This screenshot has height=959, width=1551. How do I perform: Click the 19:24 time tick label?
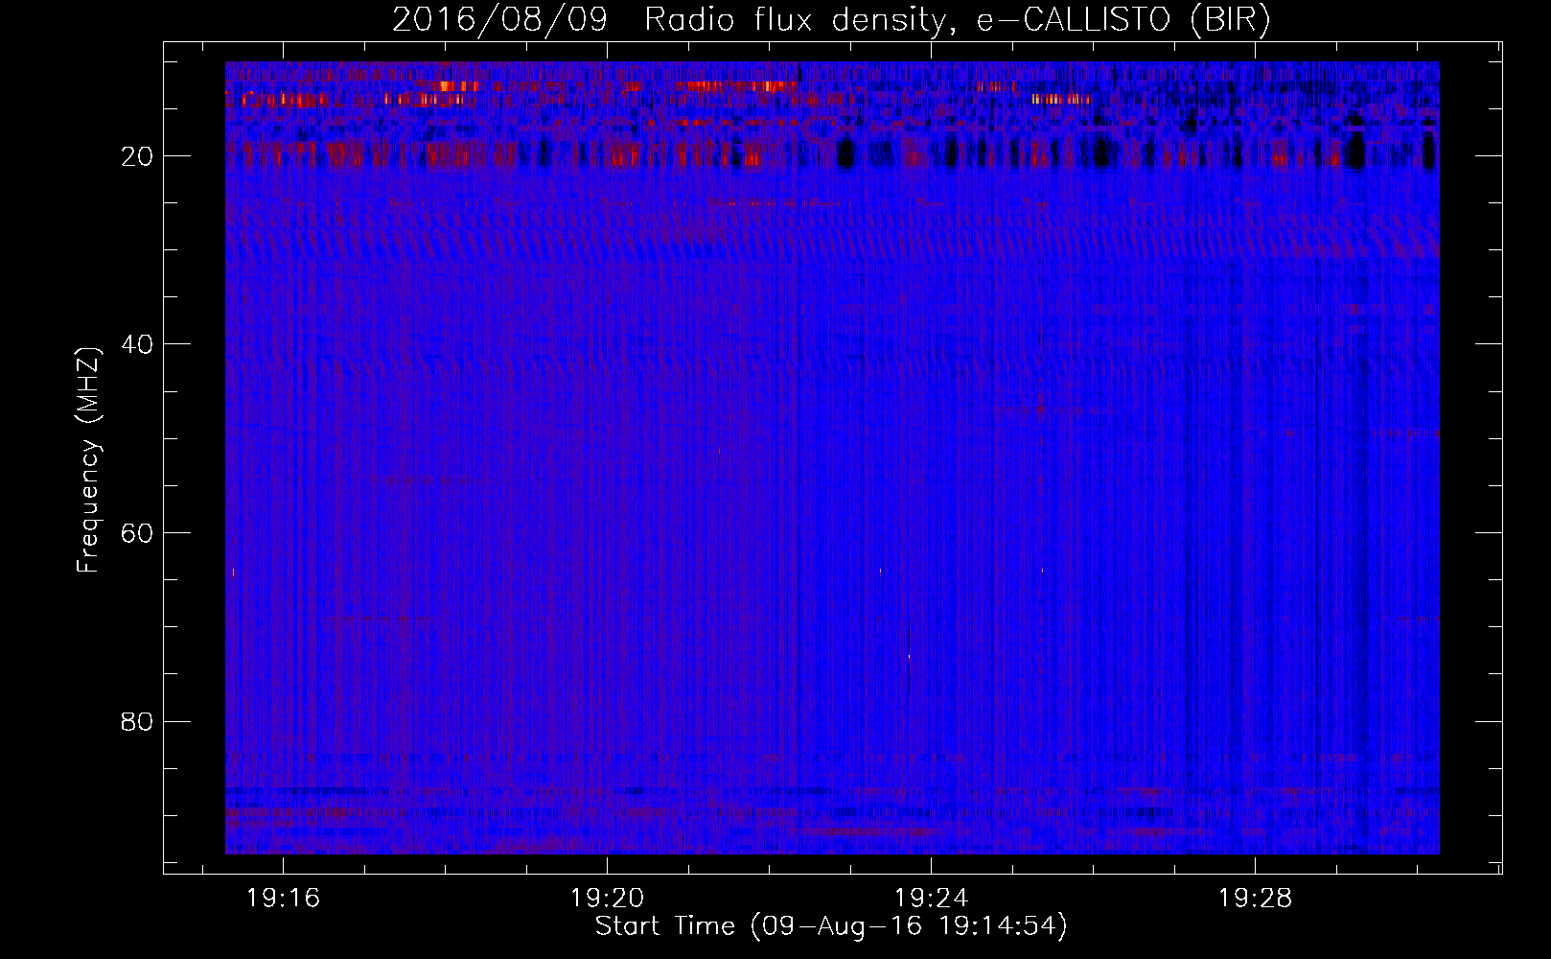931,899
